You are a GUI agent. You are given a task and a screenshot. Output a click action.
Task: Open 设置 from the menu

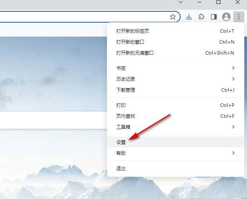[x=176, y=142]
